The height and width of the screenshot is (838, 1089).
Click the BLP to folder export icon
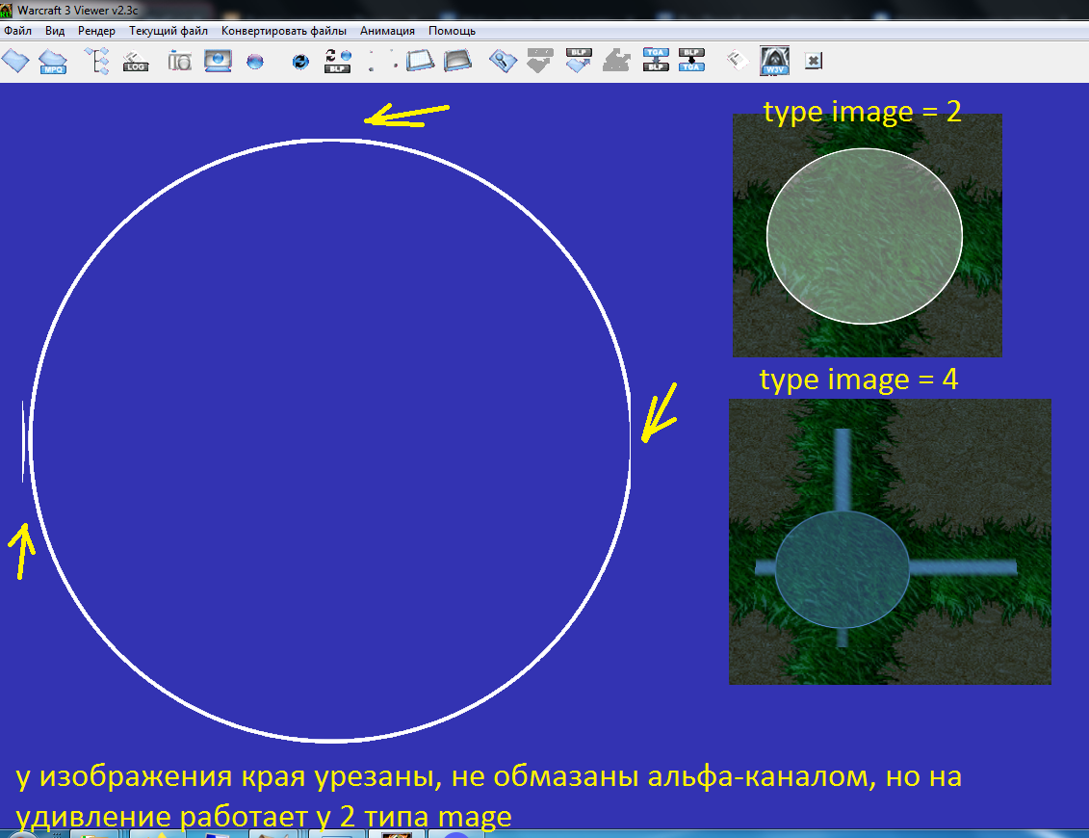578,61
